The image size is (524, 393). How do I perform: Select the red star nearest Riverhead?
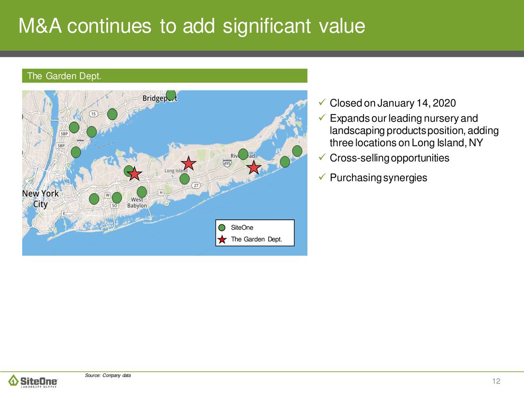[x=254, y=167]
